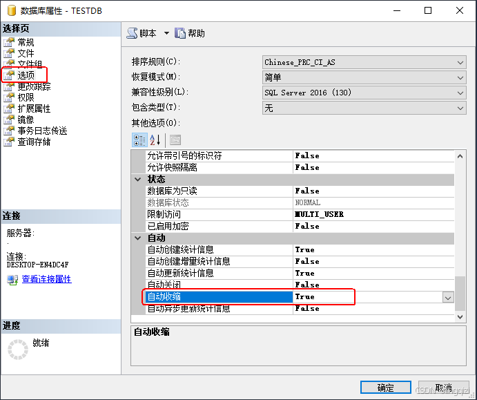Open the 文件 page

pos(26,53)
